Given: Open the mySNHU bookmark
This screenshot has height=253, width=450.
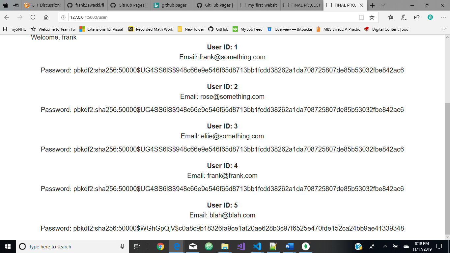Looking at the screenshot, I should click(14, 29).
